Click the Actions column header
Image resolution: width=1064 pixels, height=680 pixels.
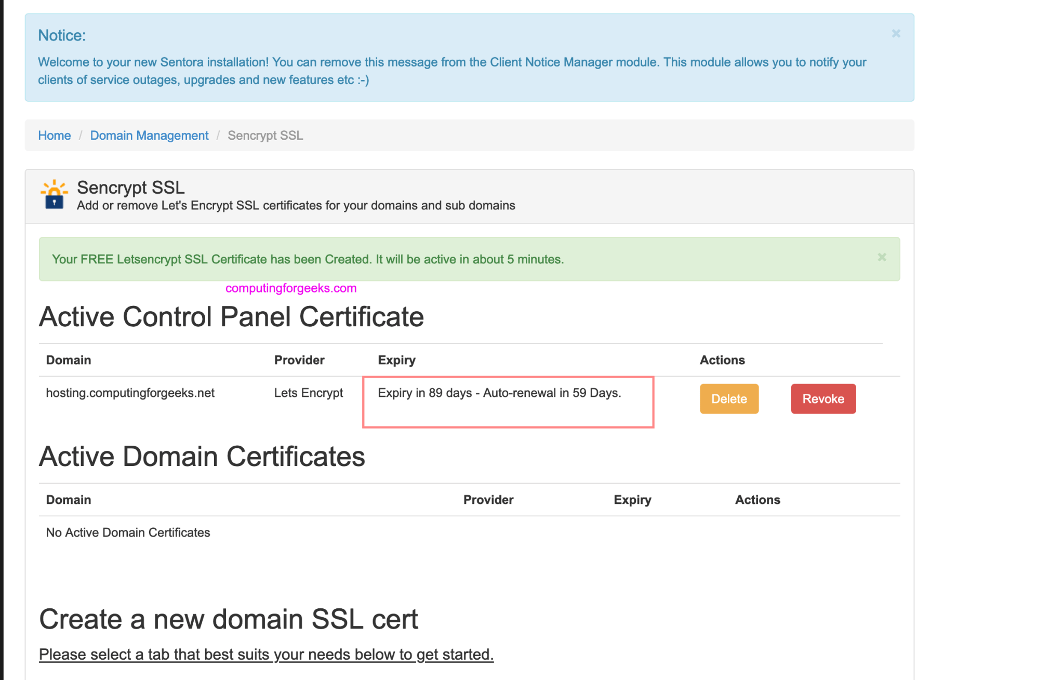(x=722, y=359)
